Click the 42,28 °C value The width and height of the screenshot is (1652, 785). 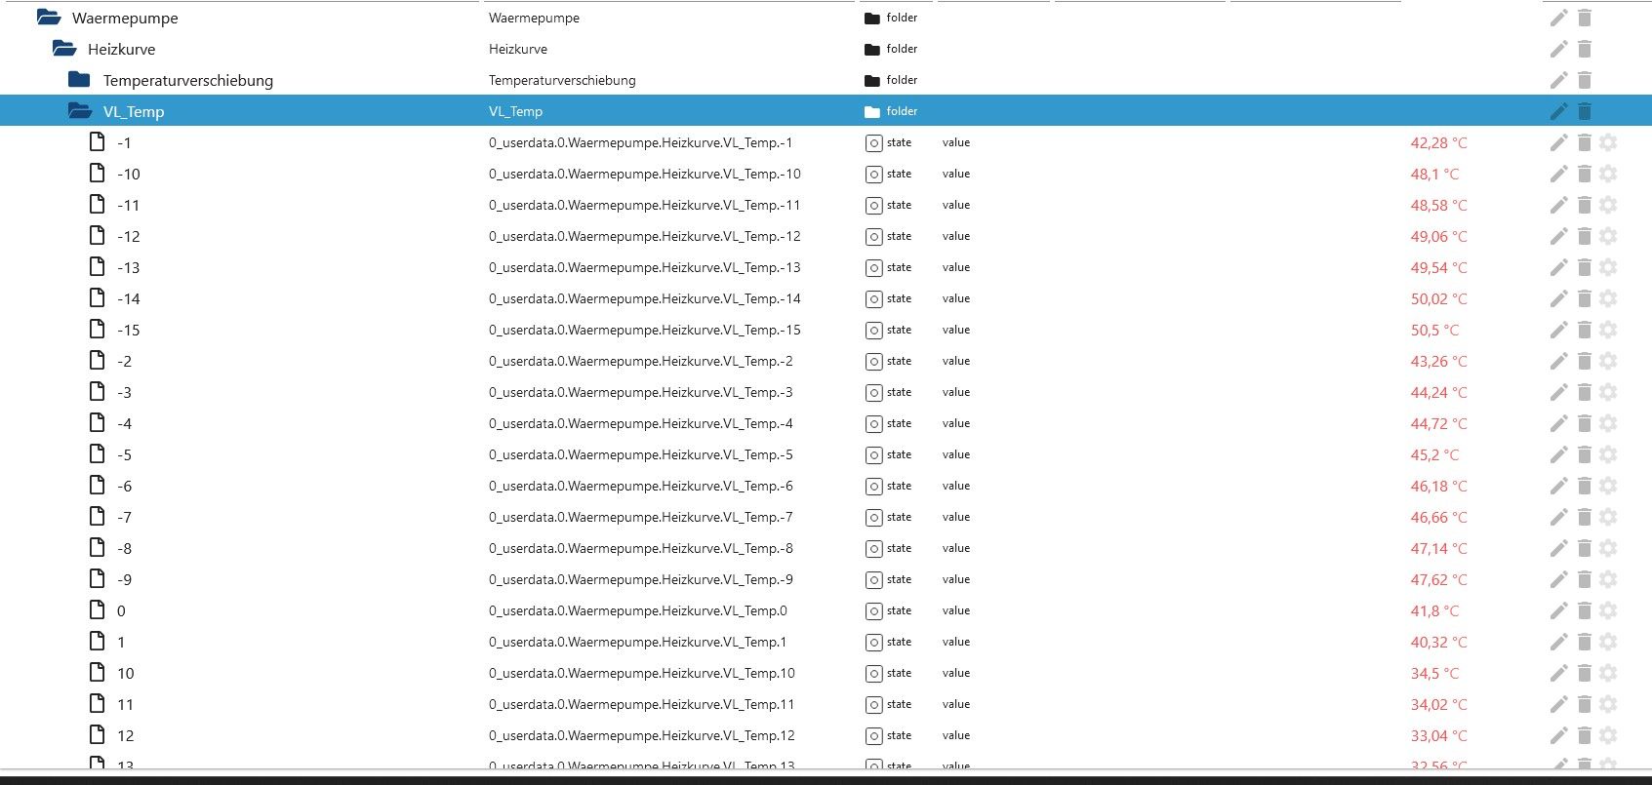(1438, 142)
